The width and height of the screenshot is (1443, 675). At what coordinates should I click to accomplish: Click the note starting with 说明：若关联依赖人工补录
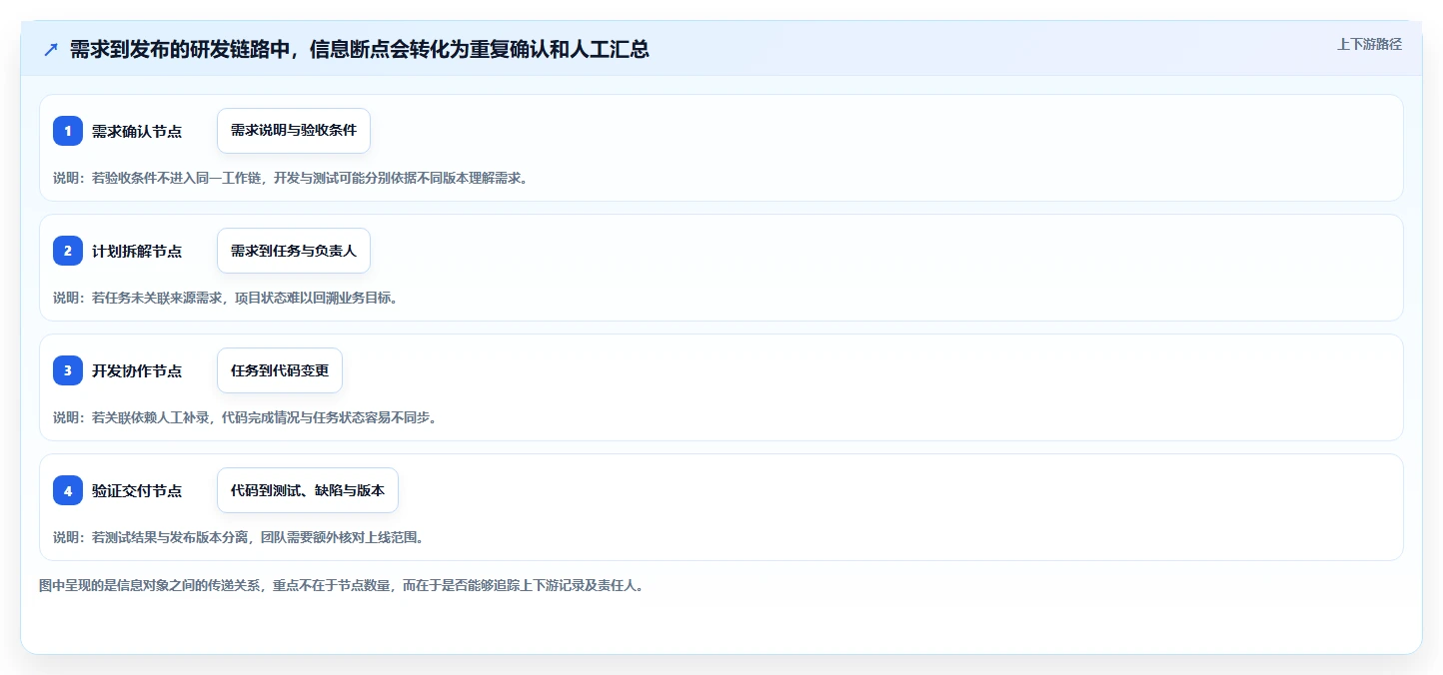tap(245, 417)
